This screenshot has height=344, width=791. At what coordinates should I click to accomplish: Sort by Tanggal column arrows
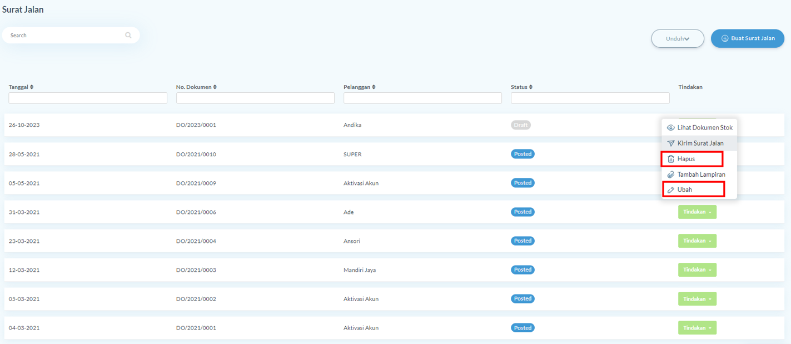pyautogui.click(x=32, y=87)
